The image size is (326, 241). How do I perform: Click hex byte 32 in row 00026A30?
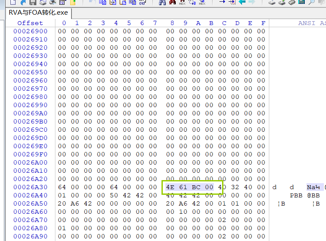(x=235, y=187)
